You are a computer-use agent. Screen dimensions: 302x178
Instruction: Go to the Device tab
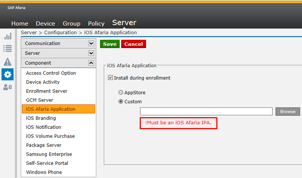tap(45, 24)
